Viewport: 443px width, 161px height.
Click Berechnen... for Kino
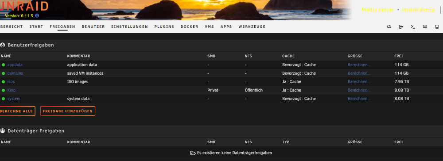click(x=359, y=90)
